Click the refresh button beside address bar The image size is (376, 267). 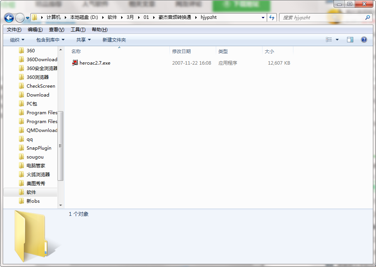click(272, 17)
